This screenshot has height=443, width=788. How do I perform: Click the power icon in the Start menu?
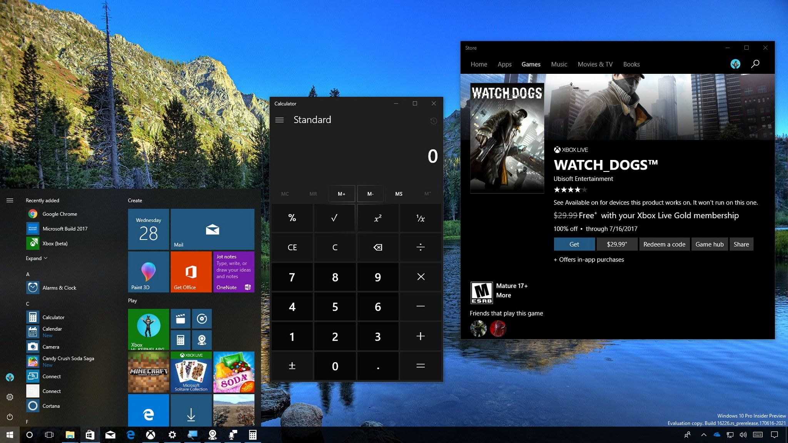click(x=10, y=416)
